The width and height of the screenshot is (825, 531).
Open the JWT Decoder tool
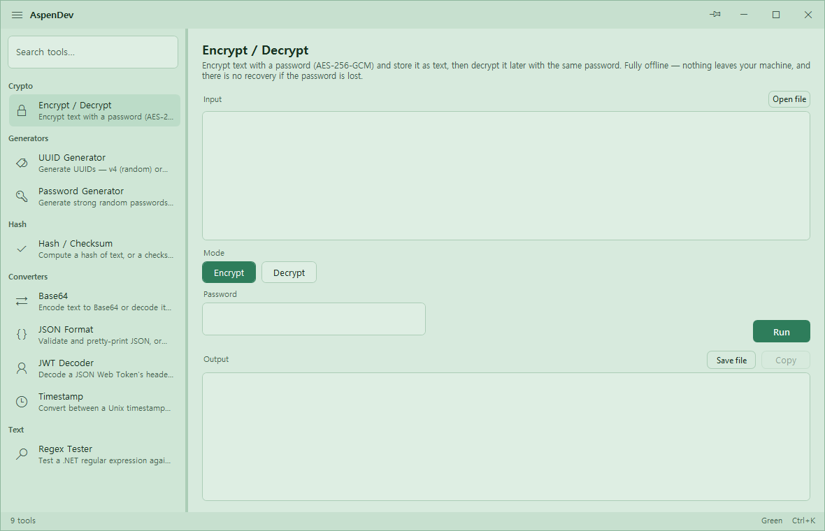tap(94, 368)
